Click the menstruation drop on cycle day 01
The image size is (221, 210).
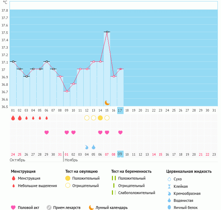pos(13,118)
